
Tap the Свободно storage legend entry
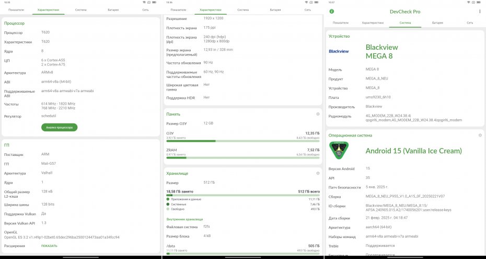pyautogui.click(x=176, y=209)
